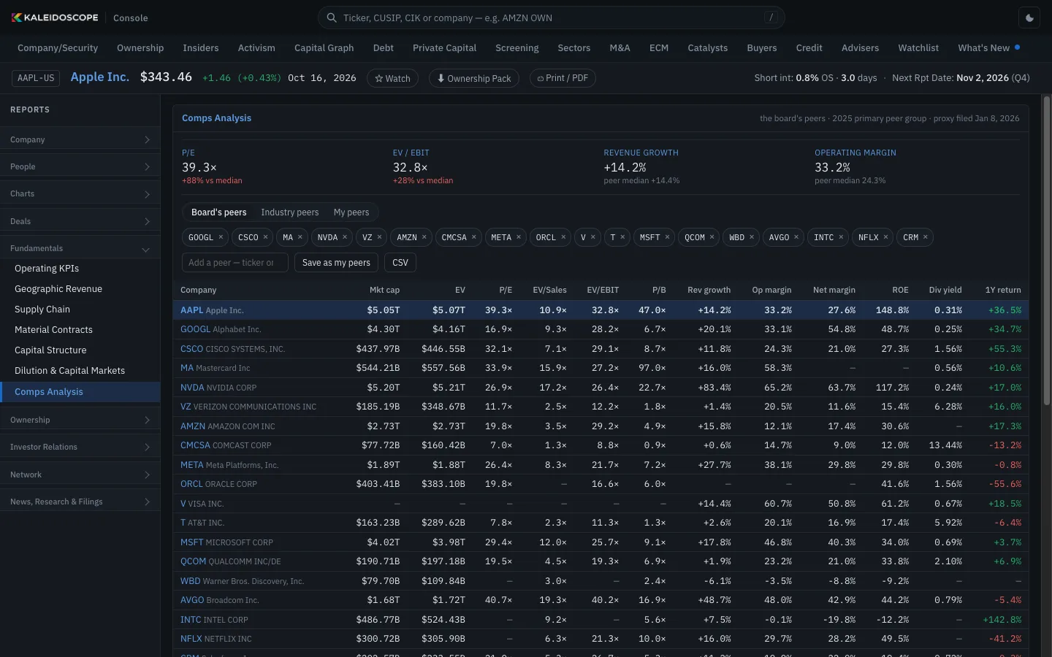Remove AMZN peer chip
The height and width of the screenshot is (657, 1052).
(424, 237)
